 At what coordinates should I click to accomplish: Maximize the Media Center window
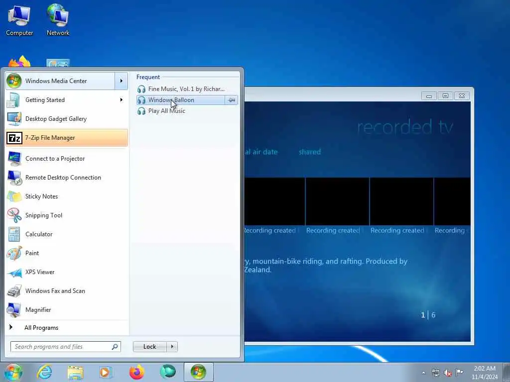(x=445, y=96)
